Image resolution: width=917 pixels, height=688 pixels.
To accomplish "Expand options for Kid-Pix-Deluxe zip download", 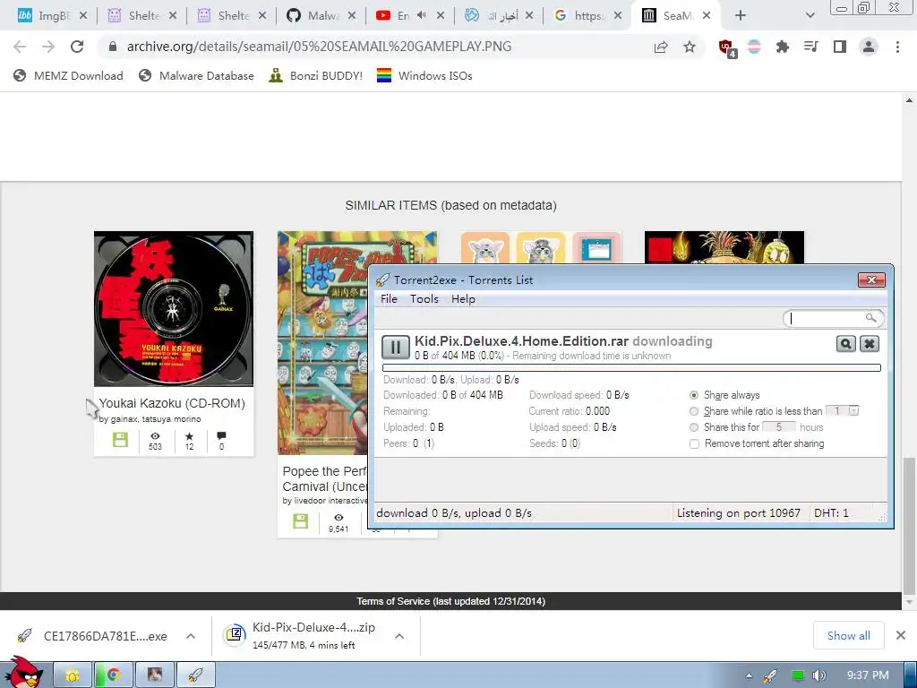I will pos(399,636).
